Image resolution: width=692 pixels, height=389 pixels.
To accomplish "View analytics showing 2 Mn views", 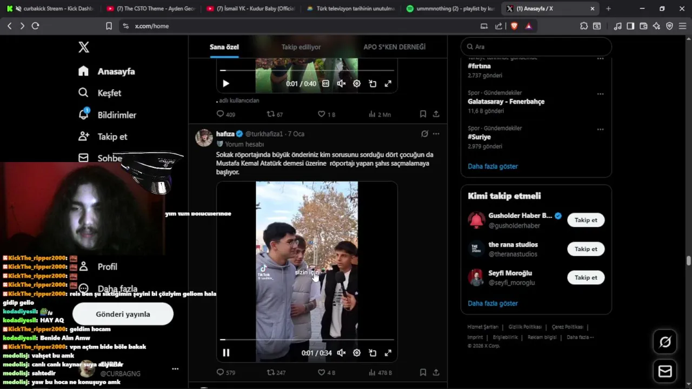I will 380,114.
